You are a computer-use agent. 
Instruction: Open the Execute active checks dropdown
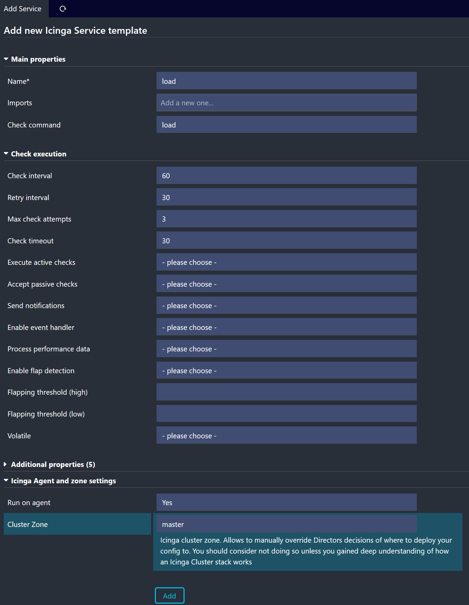tap(287, 262)
